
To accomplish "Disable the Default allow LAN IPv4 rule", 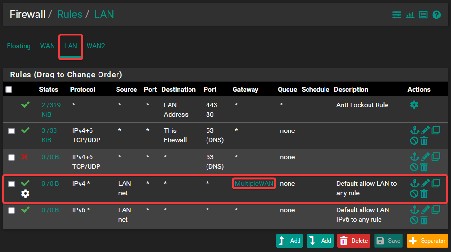I will (414, 193).
